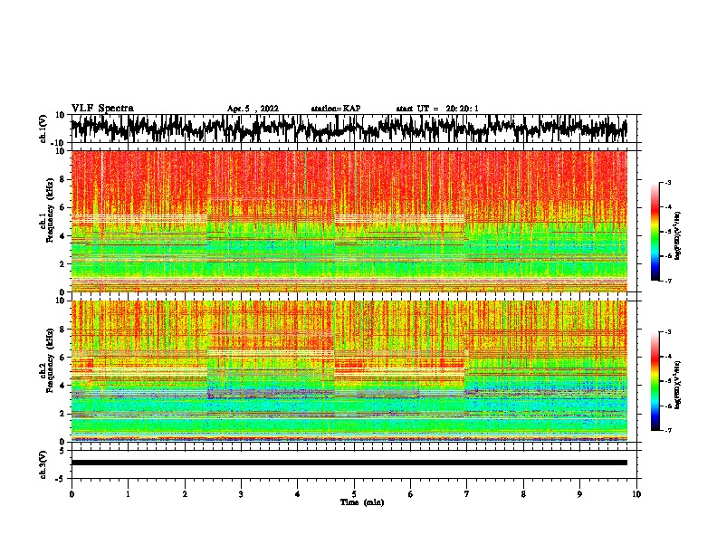
Task: Click the ch.1(V) waveform axis label
Action: [x=43, y=129]
